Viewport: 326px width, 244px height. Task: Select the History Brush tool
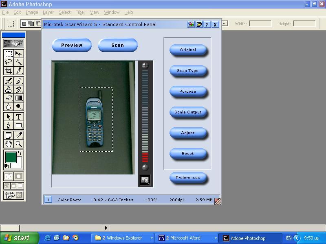pos(19,89)
